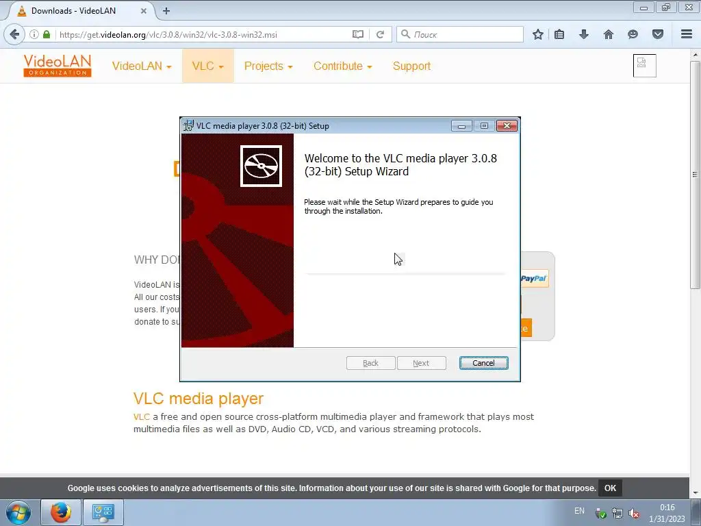
Task: Click the VLC media player heading
Action: pyautogui.click(x=199, y=398)
